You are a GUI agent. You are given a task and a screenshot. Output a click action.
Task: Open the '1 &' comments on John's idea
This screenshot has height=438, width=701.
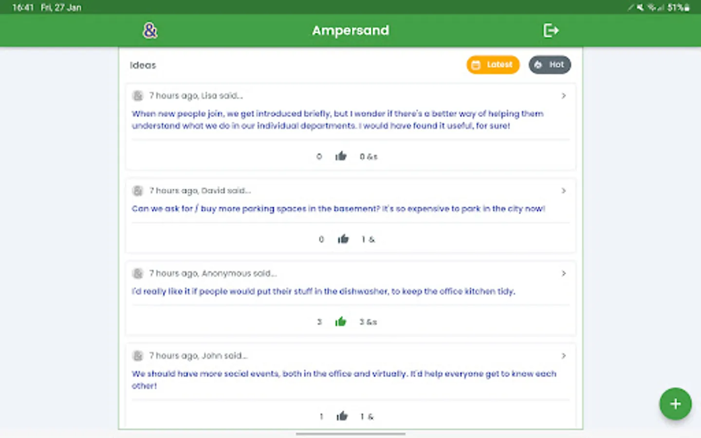(367, 417)
